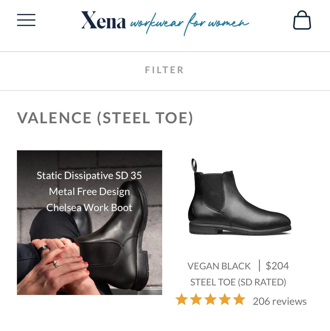Image resolution: width=330 pixels, height=331 pixels.
Task: Open the shopping bag cart
Action: [302, 20]
